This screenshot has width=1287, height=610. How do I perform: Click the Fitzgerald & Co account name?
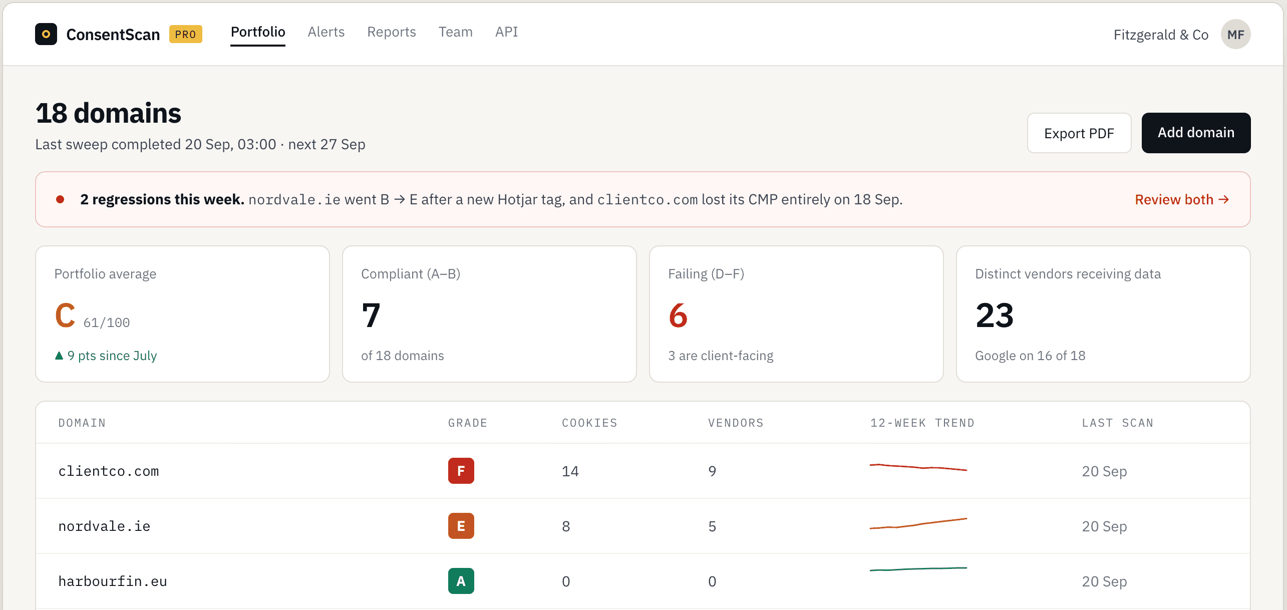(x=1161, y=35)
